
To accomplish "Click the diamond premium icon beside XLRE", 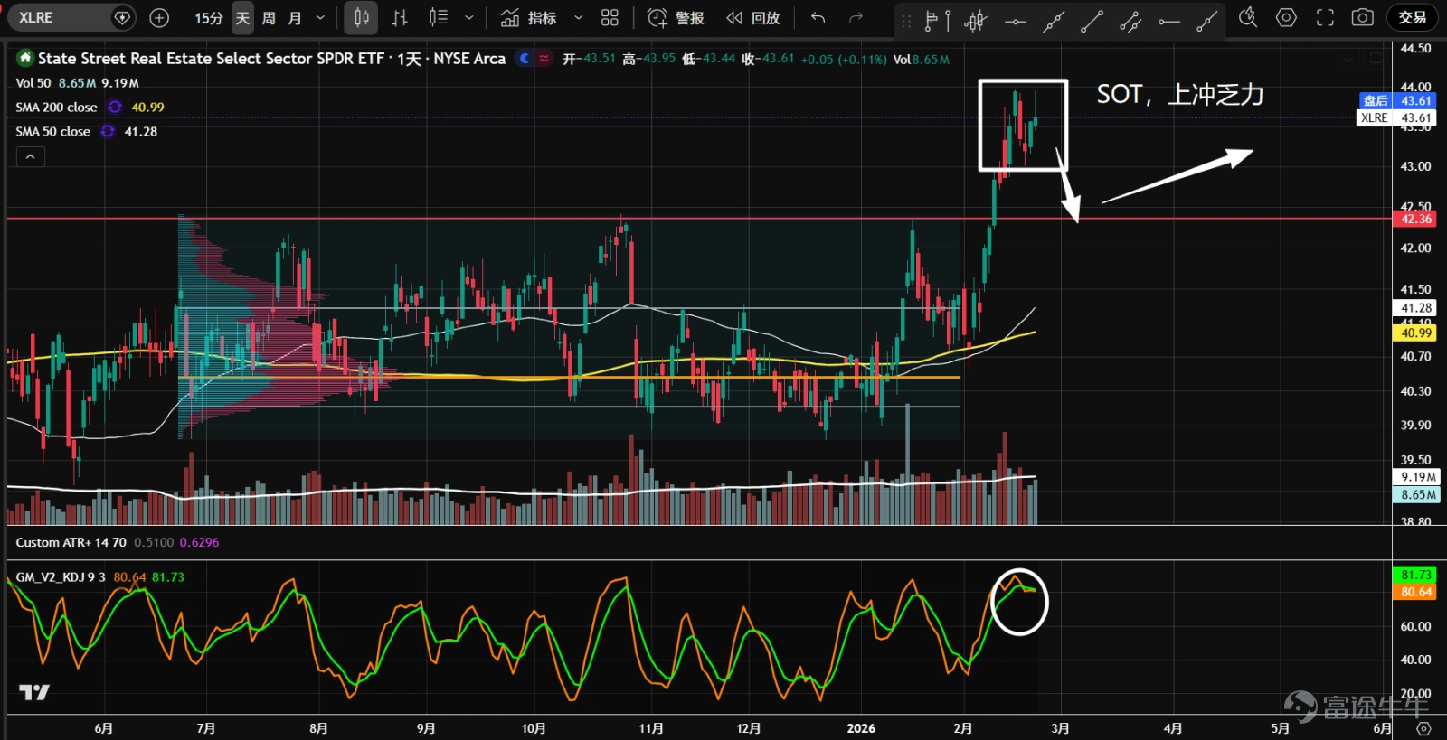I will click(122, 17).
